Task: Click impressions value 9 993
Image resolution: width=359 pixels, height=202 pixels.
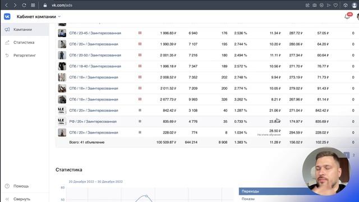Action: (193, 99)
